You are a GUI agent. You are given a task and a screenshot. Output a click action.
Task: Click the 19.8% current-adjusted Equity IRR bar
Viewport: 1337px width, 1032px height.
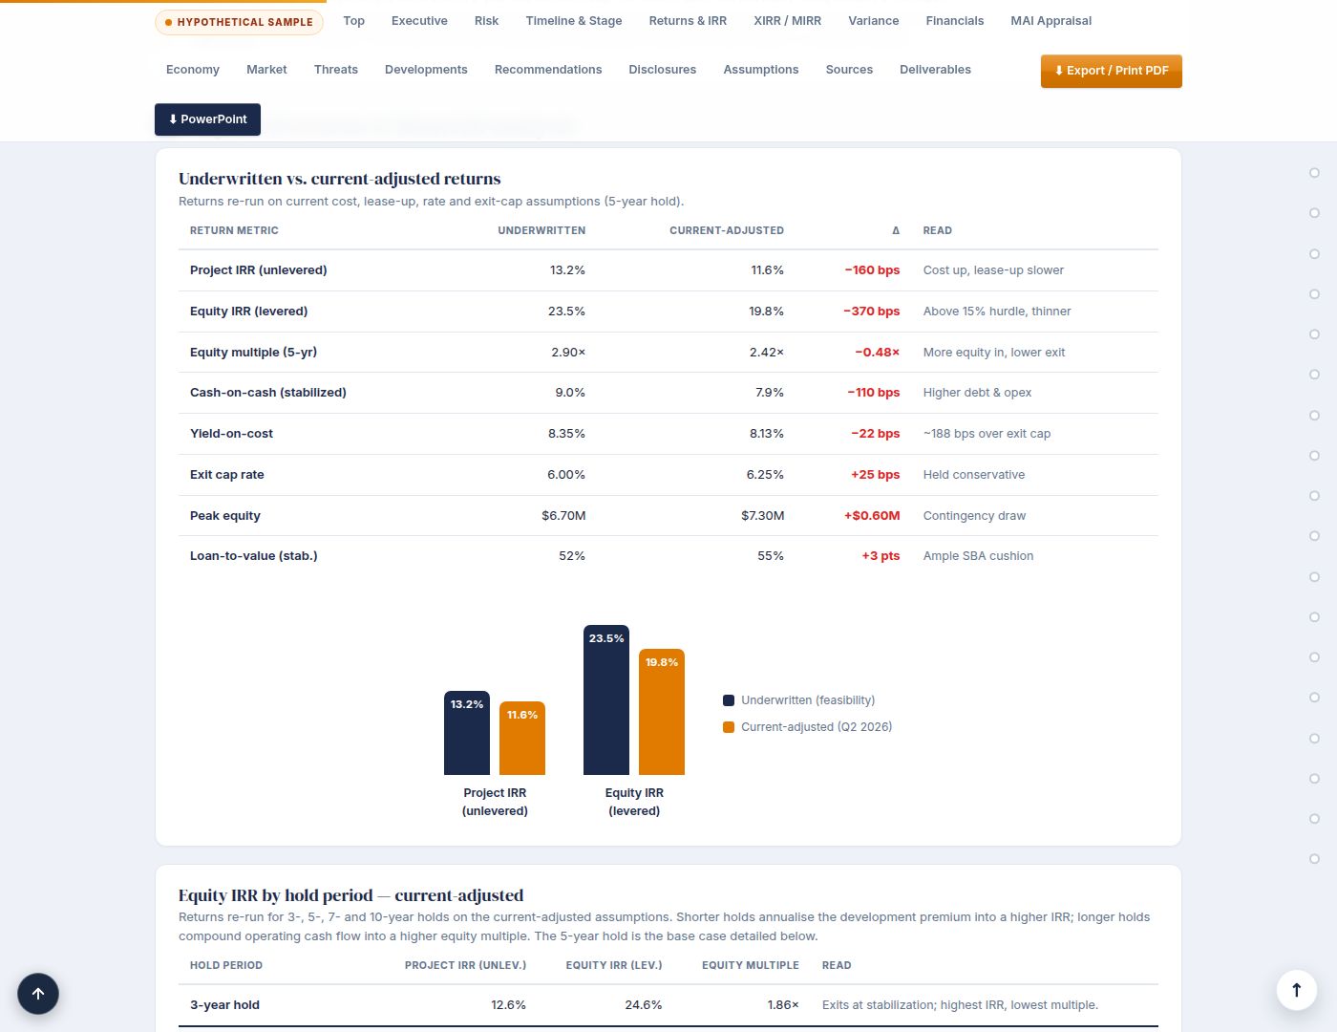pyautogui.click(x=662, y=712)
